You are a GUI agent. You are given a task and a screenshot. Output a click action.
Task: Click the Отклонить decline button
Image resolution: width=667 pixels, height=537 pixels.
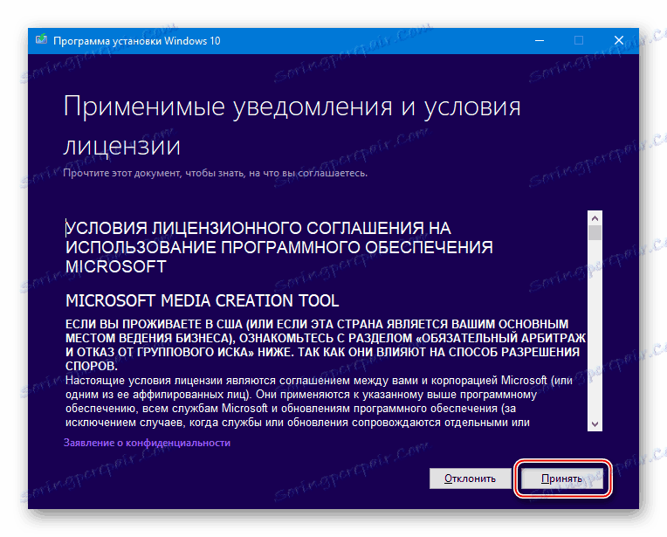point(470,478)
